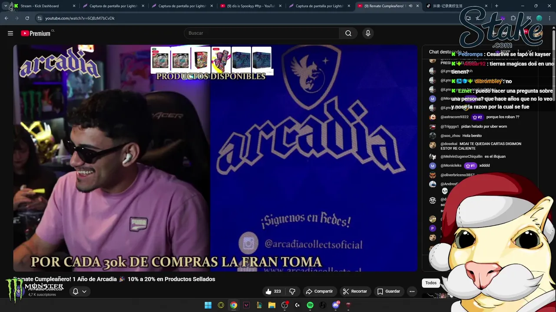Image resolution: width=556 pixels, height=312 pixels.
Task: Close the TikTok 抖音 tab
Action: click(486, 6)
